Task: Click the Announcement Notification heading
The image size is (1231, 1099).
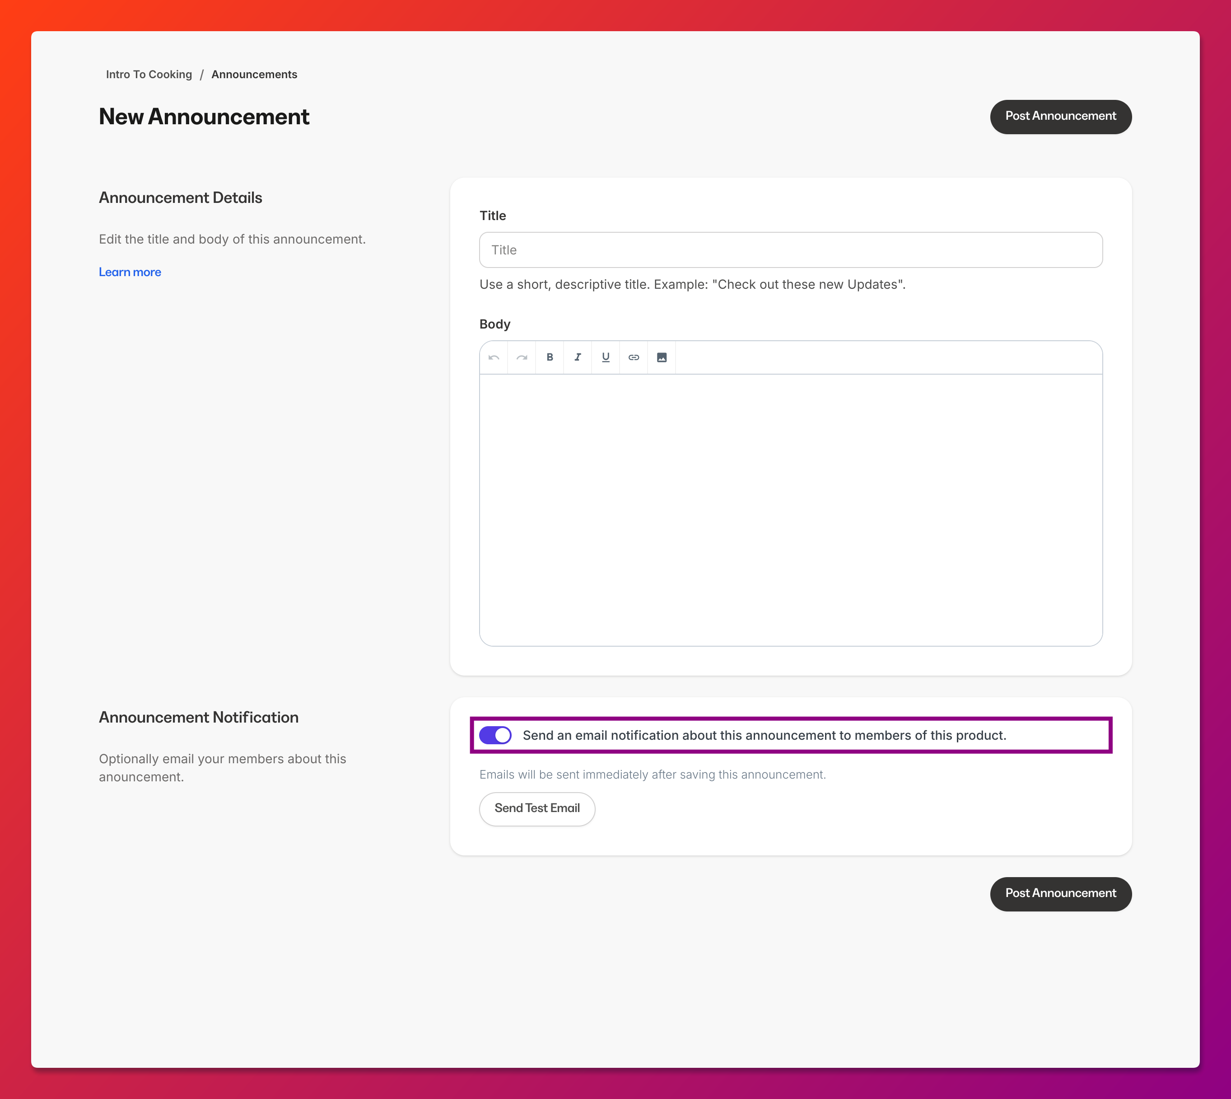Action: [199, 717]
